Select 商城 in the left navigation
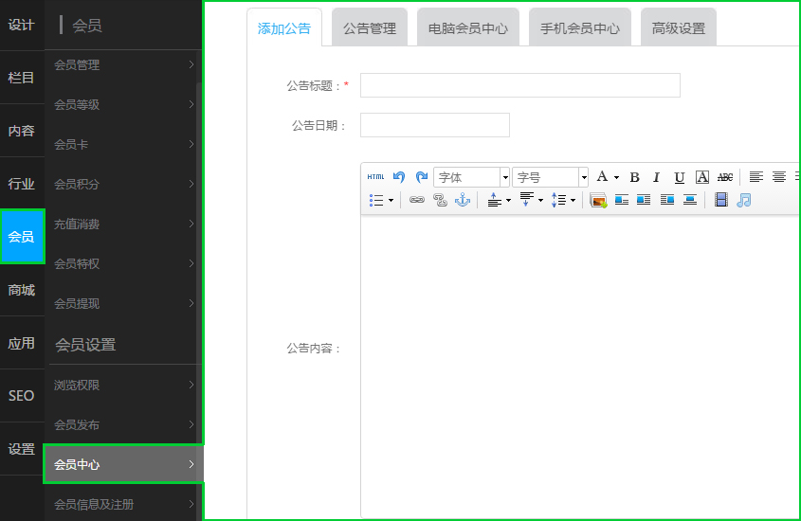Viewport: 801px width, 521px height. pos(22,290)
